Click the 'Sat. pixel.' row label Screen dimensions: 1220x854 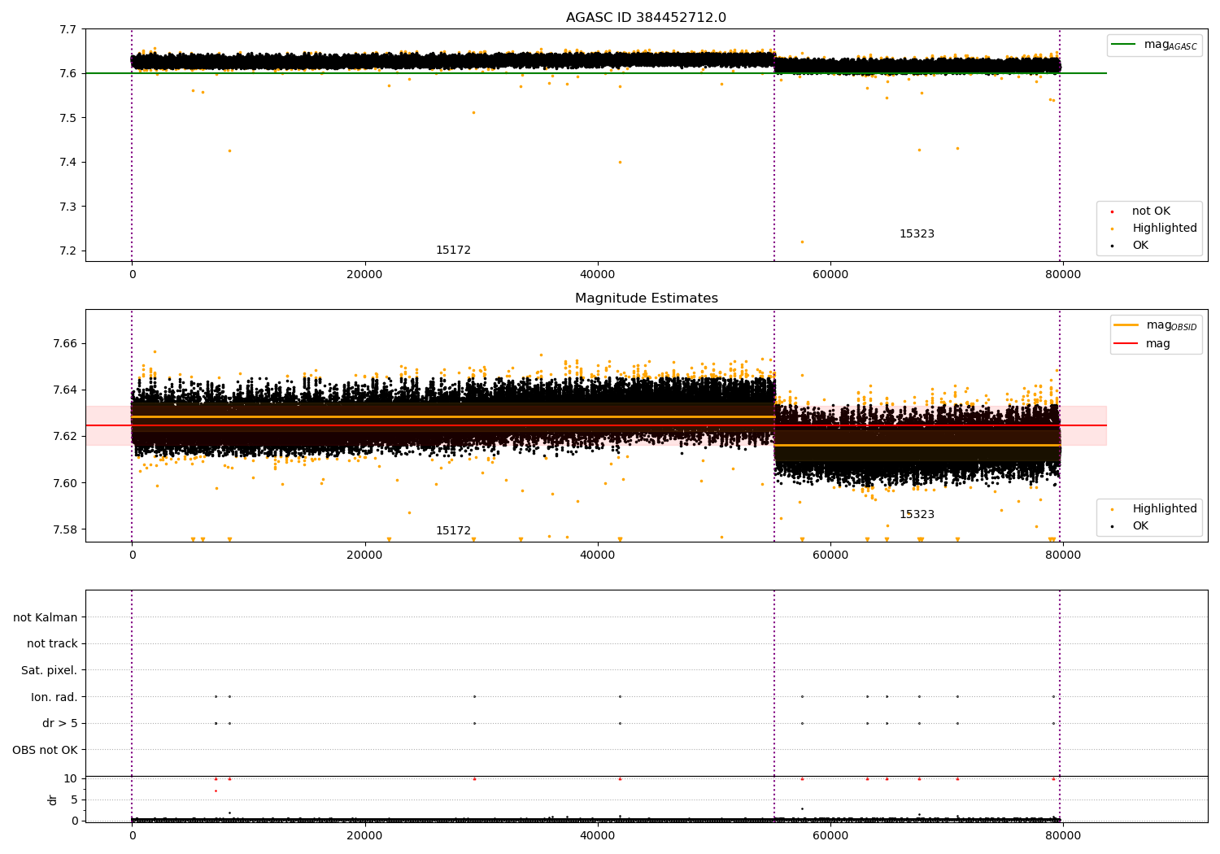click(x=50, y=670)
